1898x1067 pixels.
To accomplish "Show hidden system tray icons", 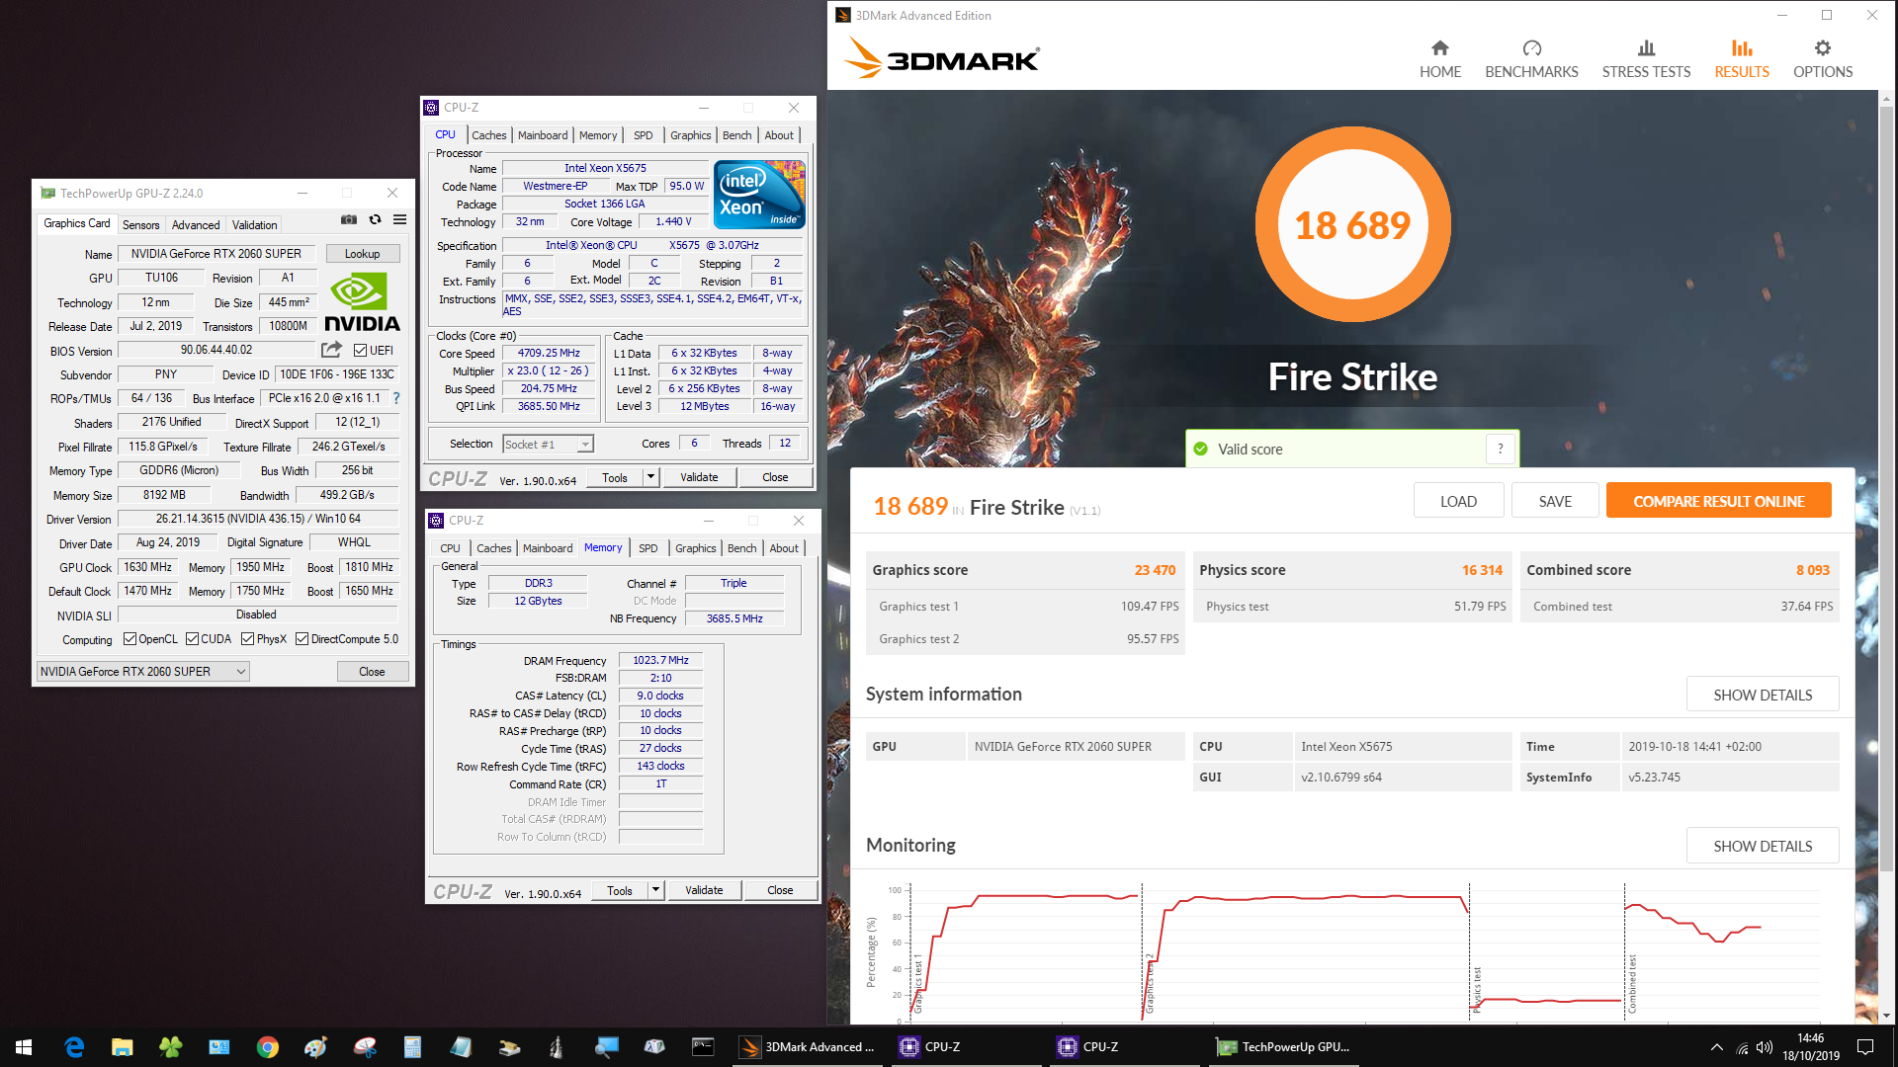I will [x=1717, y=1047].
